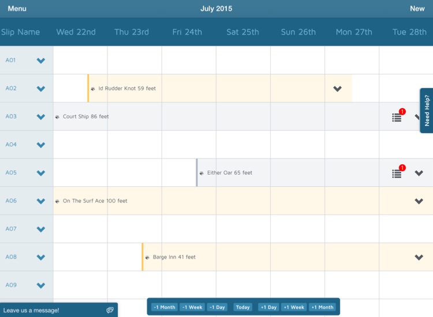The height and width of the screenshot is (317, 433).
Task: Create a New booking
Action: (417, 9)
